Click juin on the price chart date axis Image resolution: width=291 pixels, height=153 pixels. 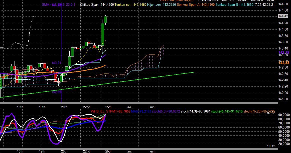pos(152,107)
